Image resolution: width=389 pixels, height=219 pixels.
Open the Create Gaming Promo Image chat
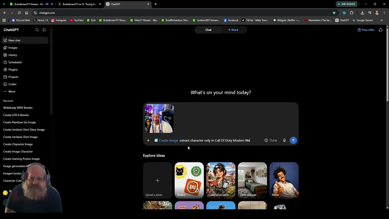coord(21,159)
